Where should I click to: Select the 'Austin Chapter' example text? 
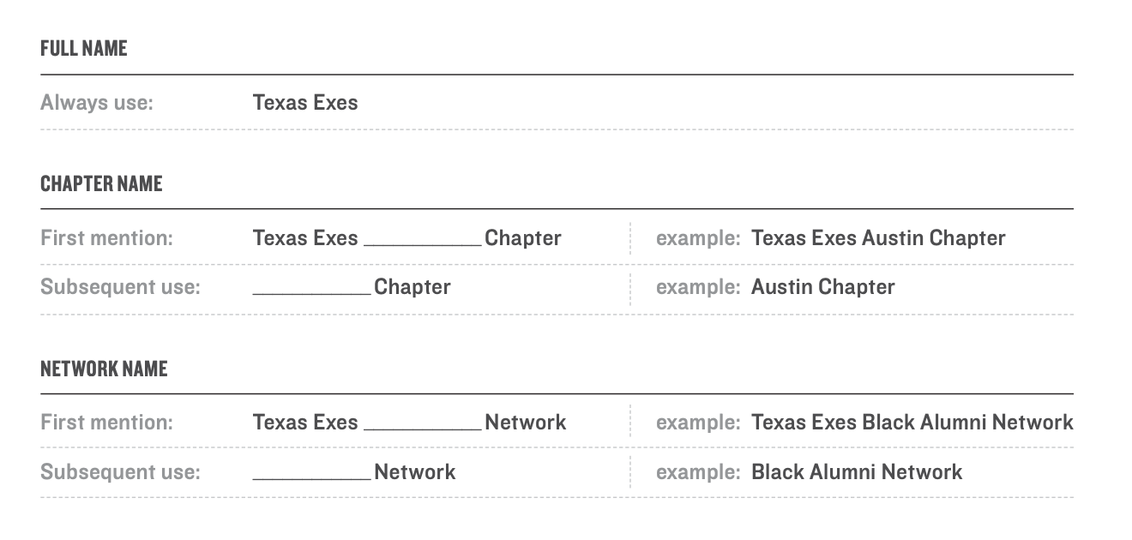click(823, 287)
